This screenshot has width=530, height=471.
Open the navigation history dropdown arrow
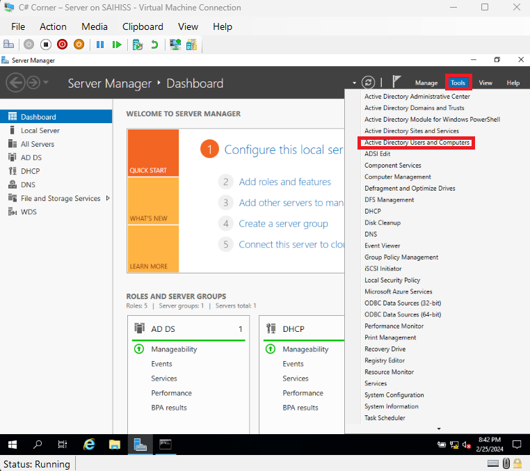(46, 83)
